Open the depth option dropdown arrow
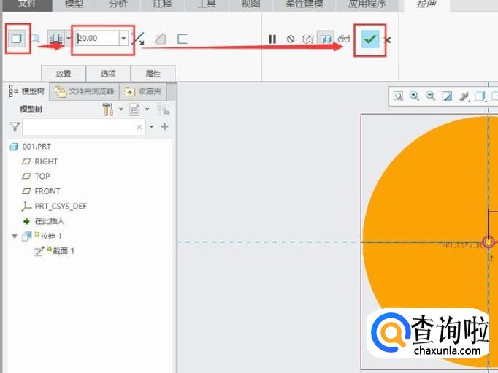Screen dimensions: 498x373 (69, 39)
